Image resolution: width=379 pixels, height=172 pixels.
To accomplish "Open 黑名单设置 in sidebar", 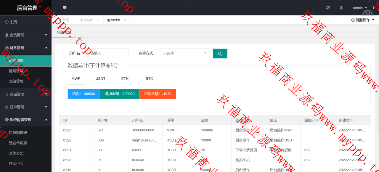I will point(18,143).
